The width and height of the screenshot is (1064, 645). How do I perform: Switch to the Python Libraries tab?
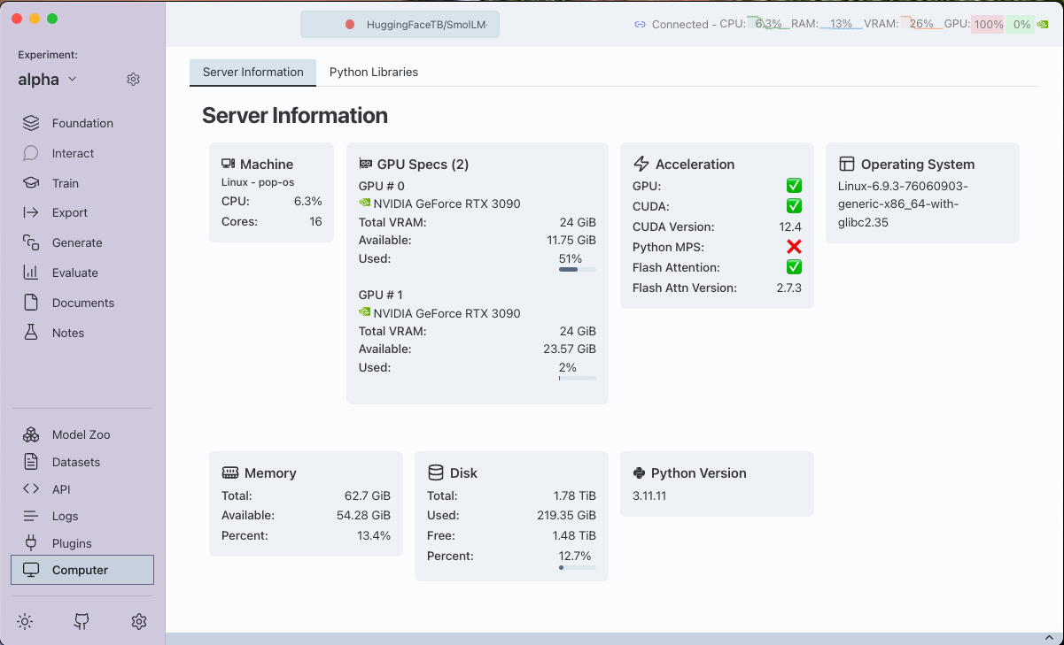tap(373, 72)
